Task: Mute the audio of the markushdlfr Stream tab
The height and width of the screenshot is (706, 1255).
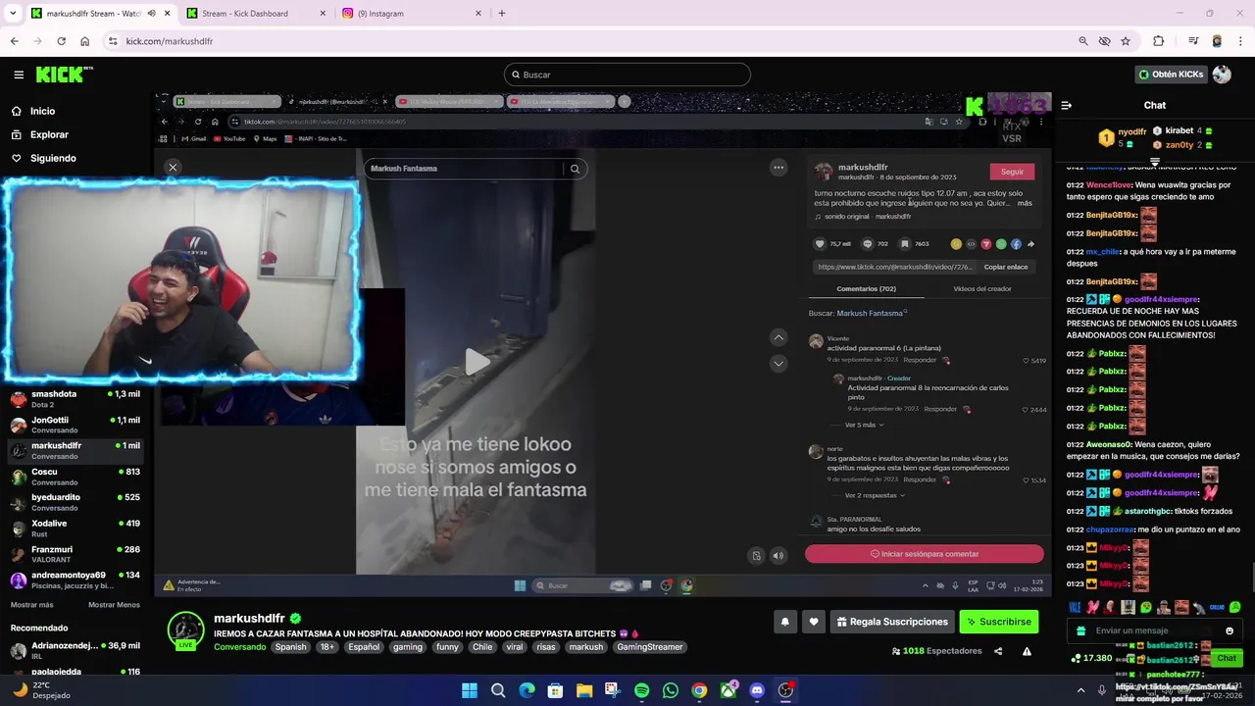Action: point(151,14)
